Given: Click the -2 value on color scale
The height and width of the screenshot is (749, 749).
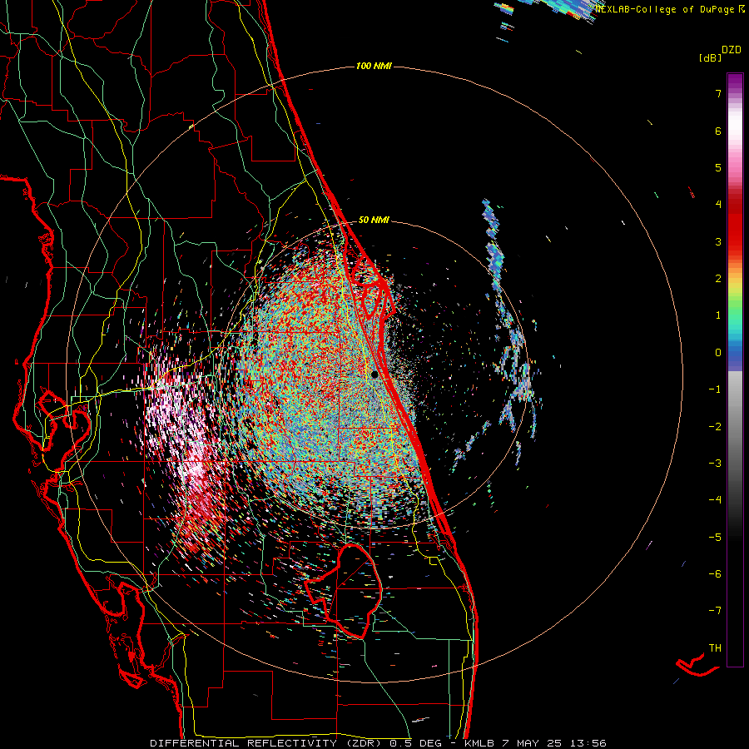Looking at the screenshot, I should point(715,427).
